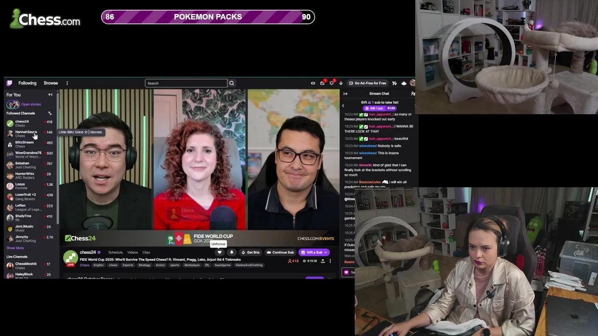
Task: Open the stream three-dot options menu
Action: (x=330, y=261)
